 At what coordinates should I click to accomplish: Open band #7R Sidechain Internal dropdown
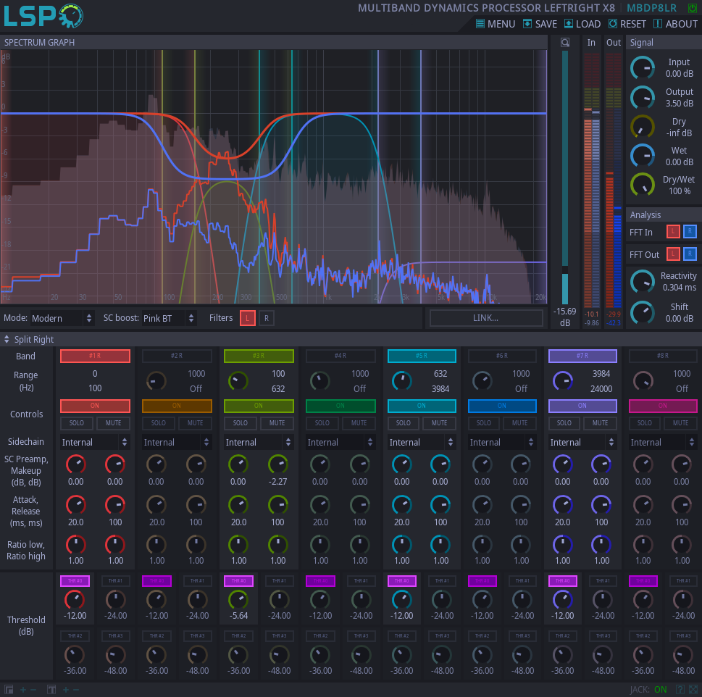[x=583, y=442]
